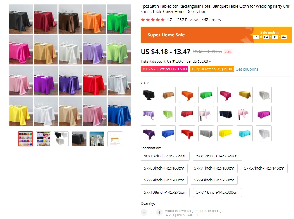Image resolution: width=294 pixels, height=219 pixels.
Task: Choose the green tablecloth color swatch
Action: pos(206,95)
